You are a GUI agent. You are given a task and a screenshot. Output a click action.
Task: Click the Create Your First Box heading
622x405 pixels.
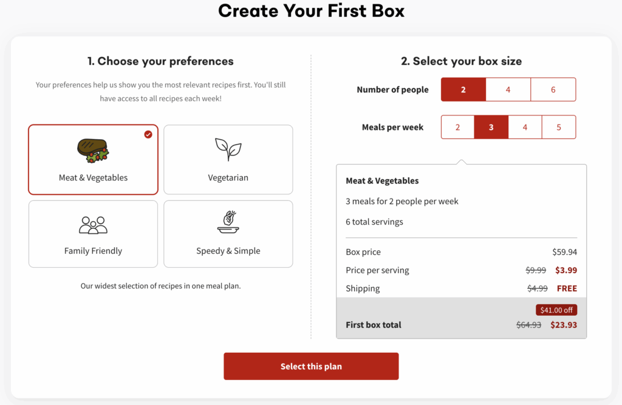[x=311, y=11]
